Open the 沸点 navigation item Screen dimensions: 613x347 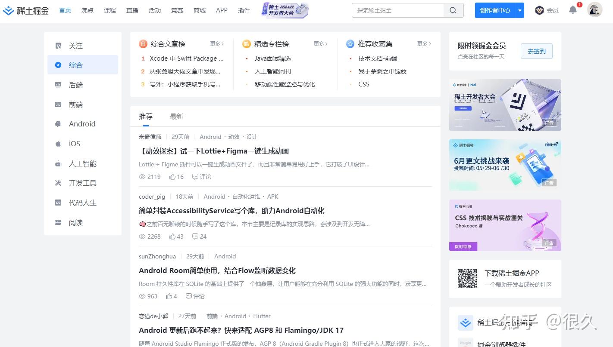pyautogui.click(x=88, y=10)
